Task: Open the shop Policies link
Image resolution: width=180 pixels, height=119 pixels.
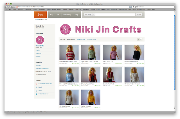Action: (x=38, y=66)
